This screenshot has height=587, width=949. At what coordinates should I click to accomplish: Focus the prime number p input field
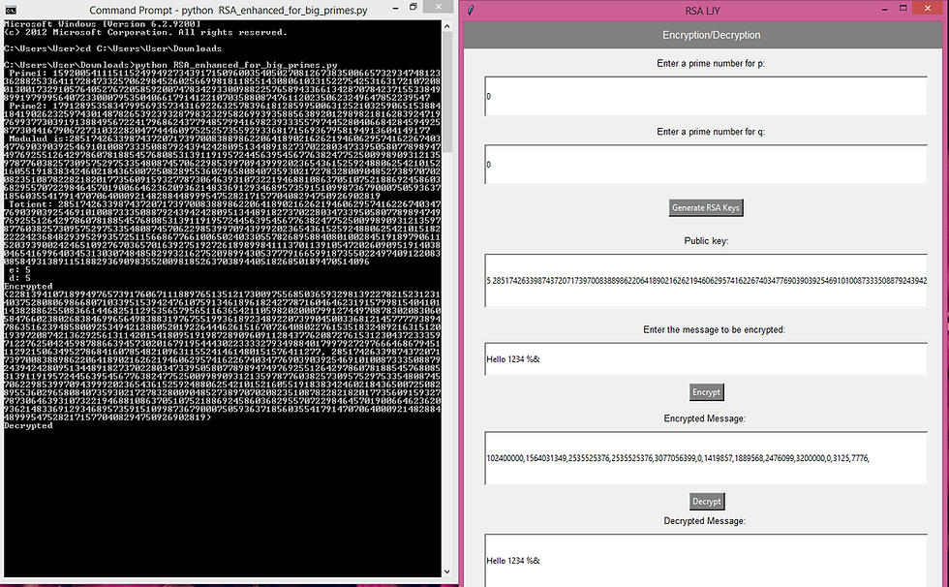706,96
